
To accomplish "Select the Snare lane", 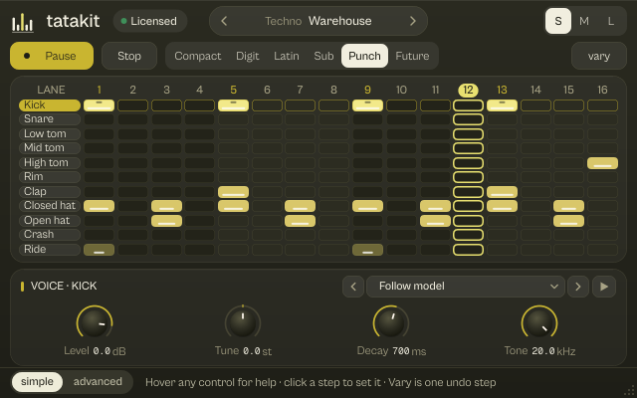I will [x=50, y=119].
